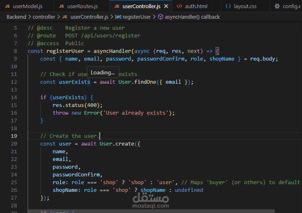The image size is (302, 213).
Task: Click 'shopName' in destructuring on line 9
Action: (222, 59)
